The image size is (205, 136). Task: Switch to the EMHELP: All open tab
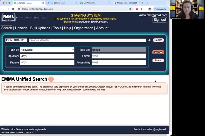(61, 3)
